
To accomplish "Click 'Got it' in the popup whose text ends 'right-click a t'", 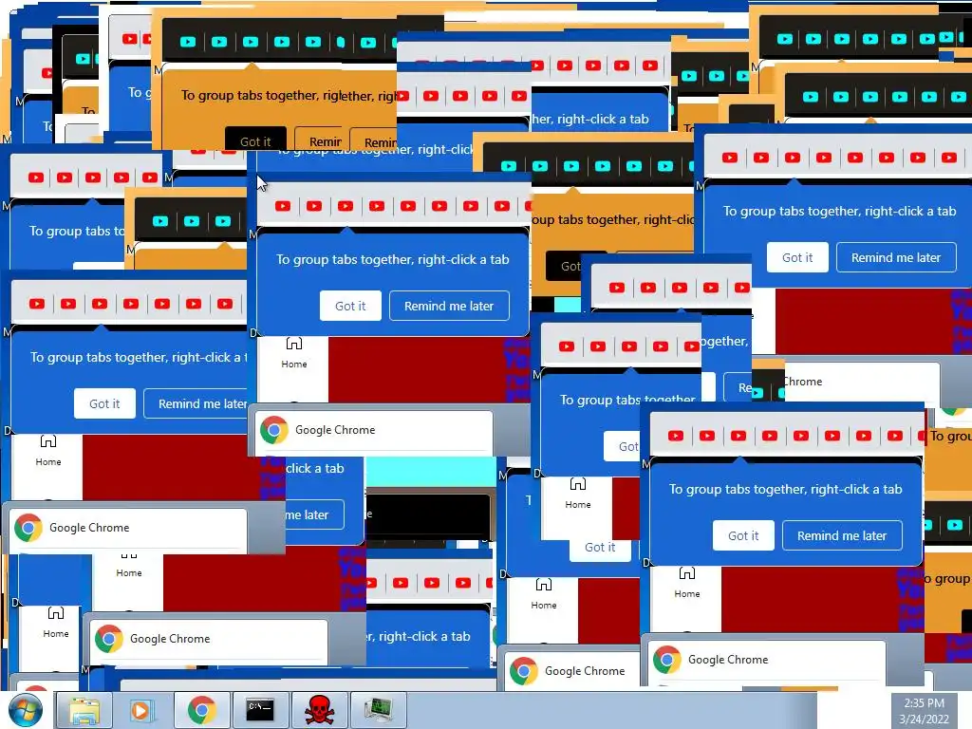I will pyautogui.click(x=104, y=403).
